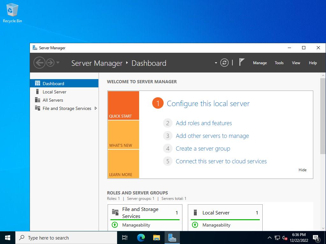Open the Help menu
The width and height of the screenshot is (326, 244).
[x=313, y=63]
